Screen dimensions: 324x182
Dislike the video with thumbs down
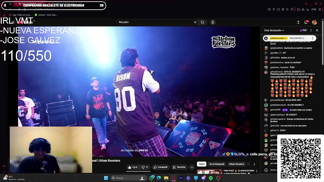click(x=145, y=167)
